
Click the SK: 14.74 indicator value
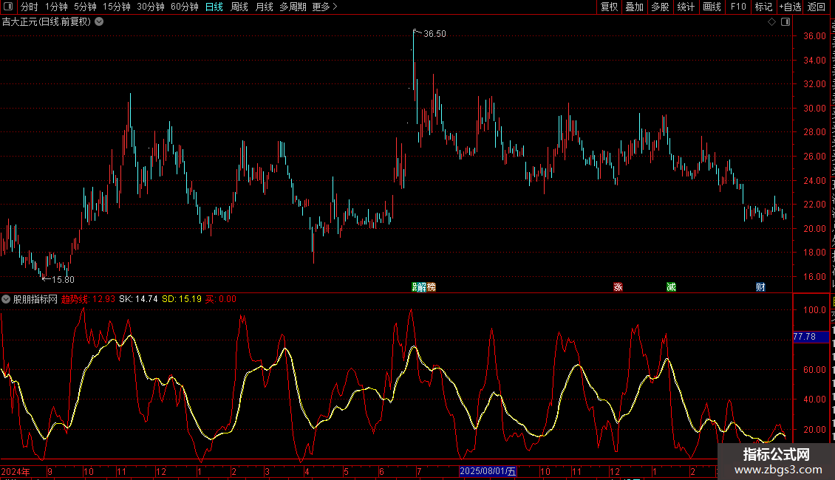(138, 299)
